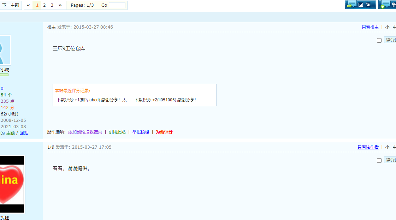Select page 3 in pagination
The image size is (396, 220).
tap(52, 5)
